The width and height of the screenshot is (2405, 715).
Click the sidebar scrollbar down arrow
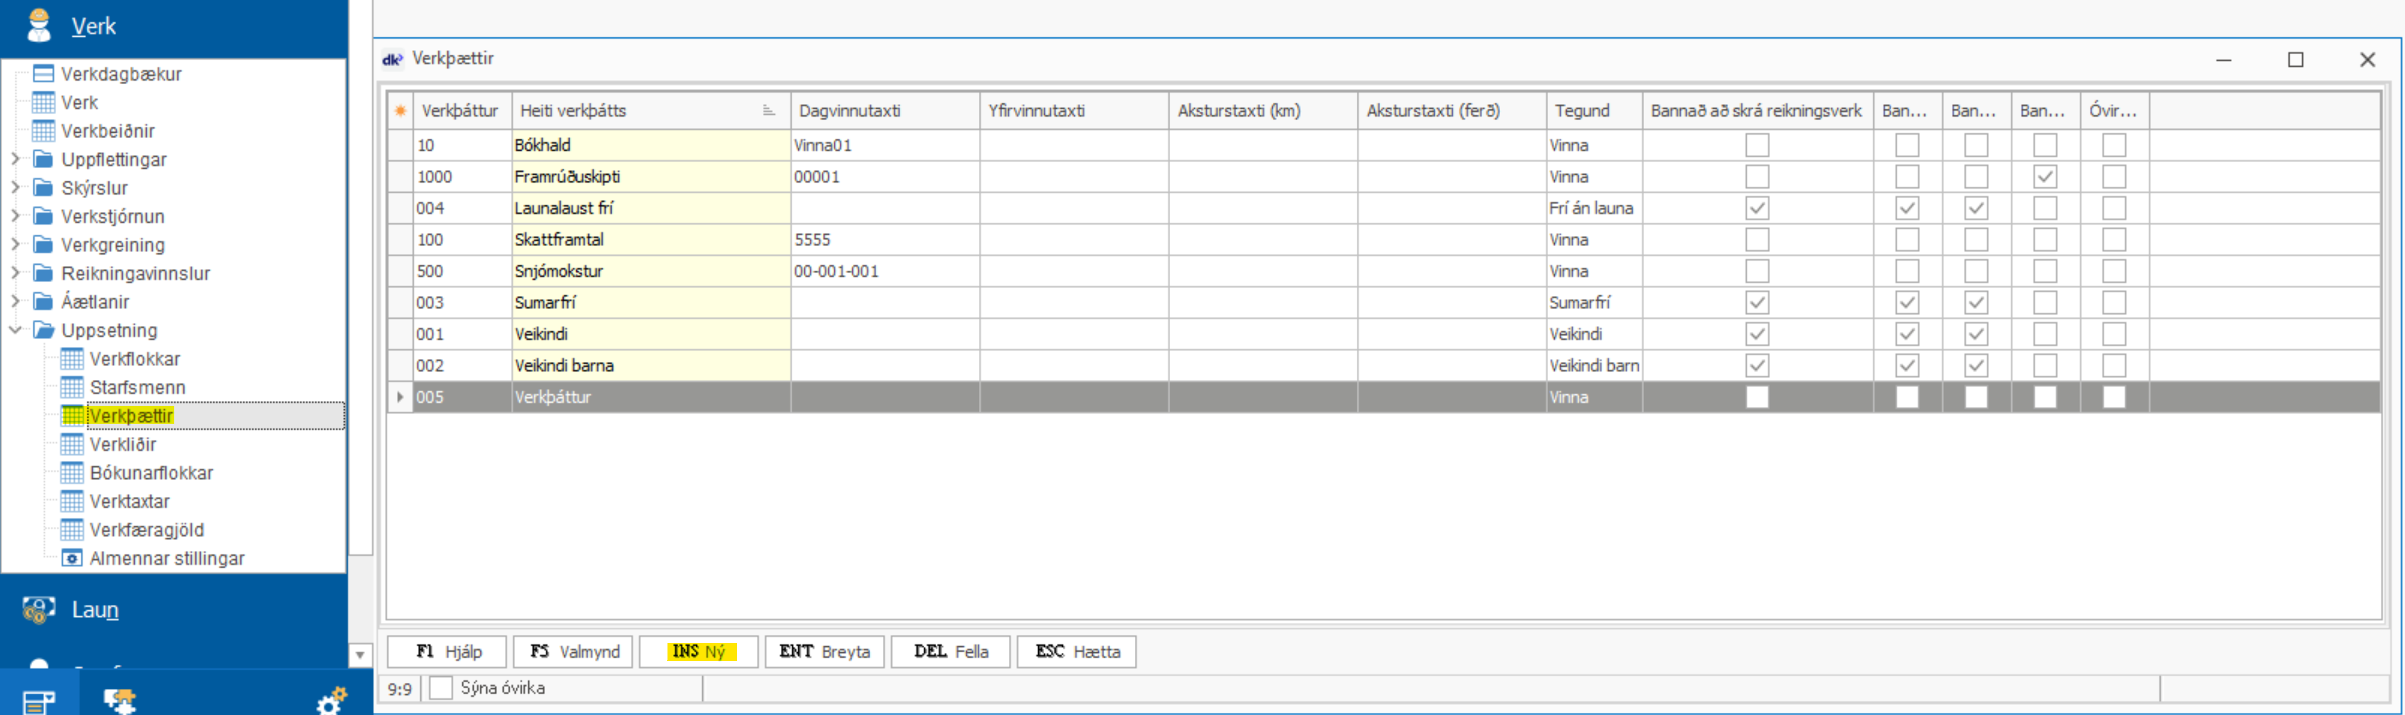pos(359,655)
